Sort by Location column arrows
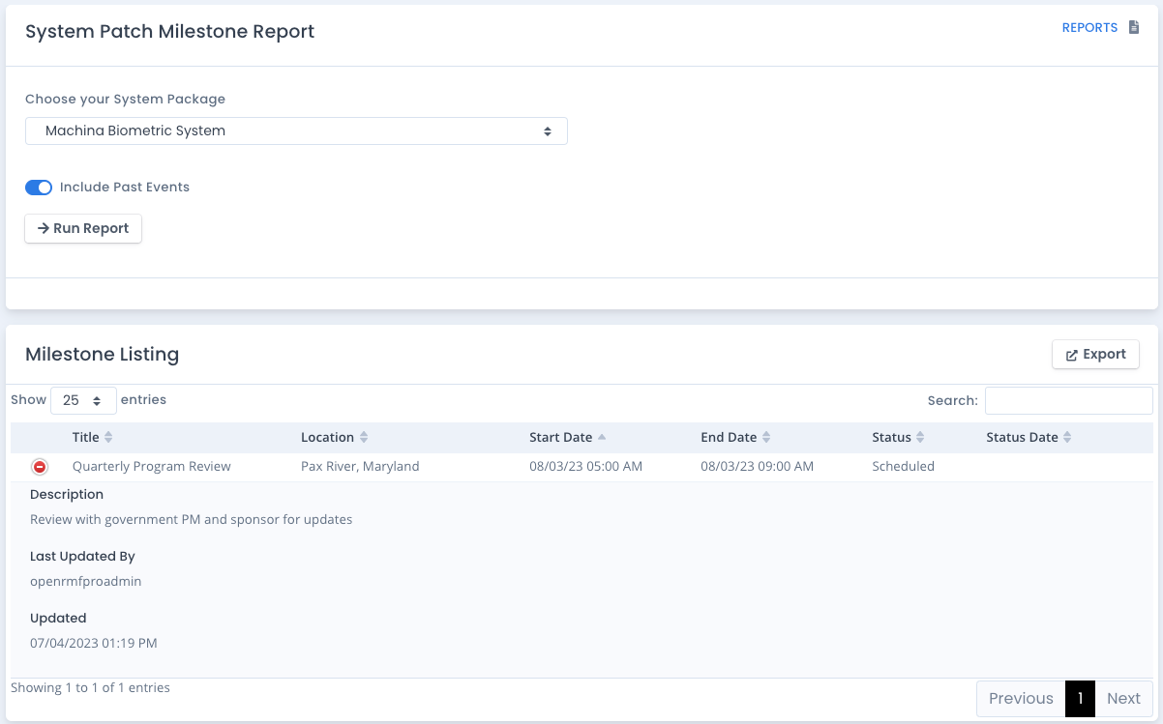 pyautogui.click(x=364, y=438)
